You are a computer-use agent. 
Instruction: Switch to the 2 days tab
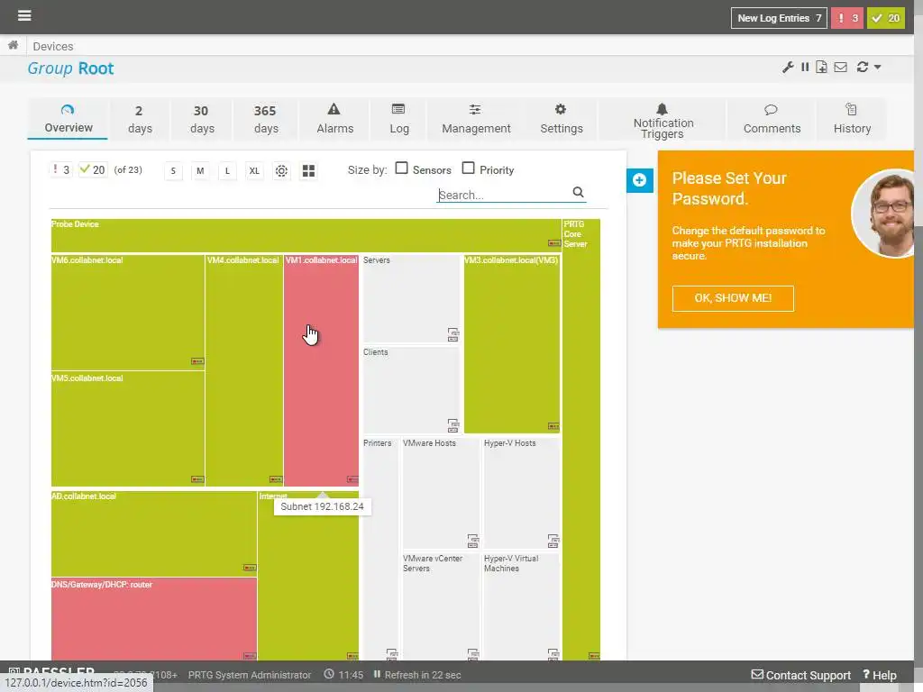tap(140, 120)
